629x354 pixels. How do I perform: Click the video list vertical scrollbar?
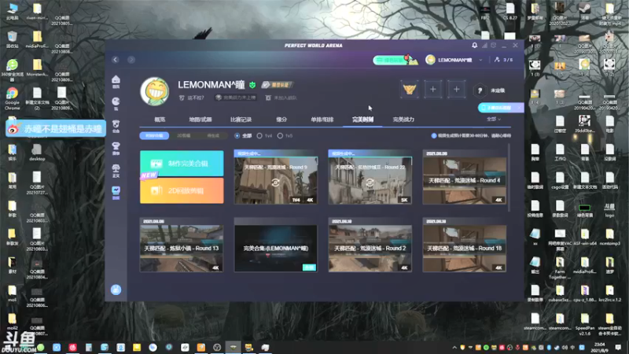coord(509,178)
